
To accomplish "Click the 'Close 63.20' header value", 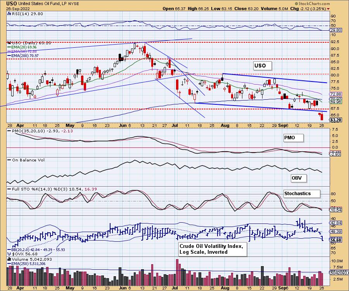I will (246, 9).
